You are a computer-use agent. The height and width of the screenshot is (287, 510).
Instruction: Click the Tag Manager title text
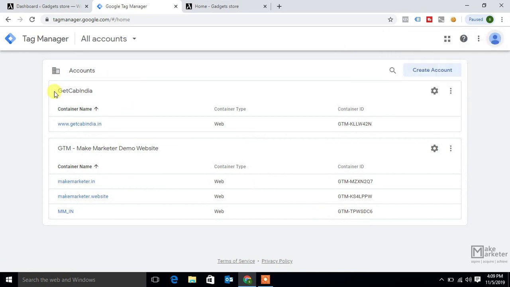click(x=45, y=39)
